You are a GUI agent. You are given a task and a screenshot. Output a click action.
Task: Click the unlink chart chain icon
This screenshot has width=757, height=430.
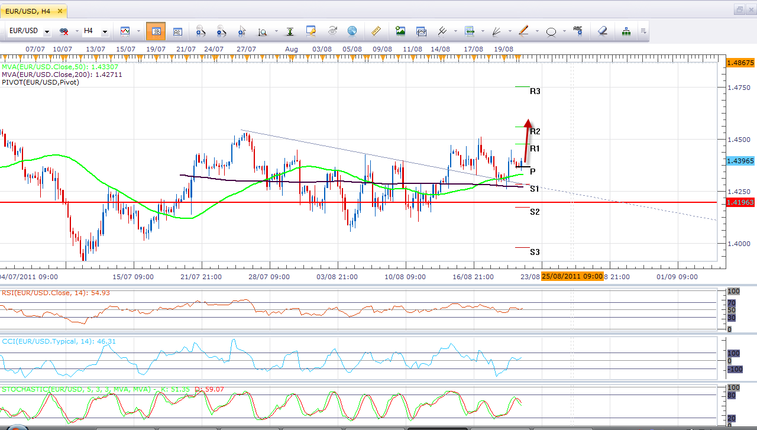pyautogui.click(x=63, y=31)
